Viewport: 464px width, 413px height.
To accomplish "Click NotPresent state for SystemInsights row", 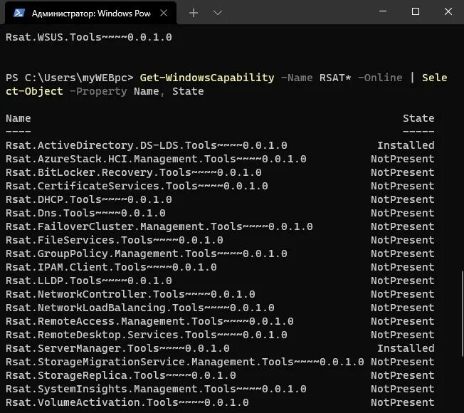I will [403, 389].
